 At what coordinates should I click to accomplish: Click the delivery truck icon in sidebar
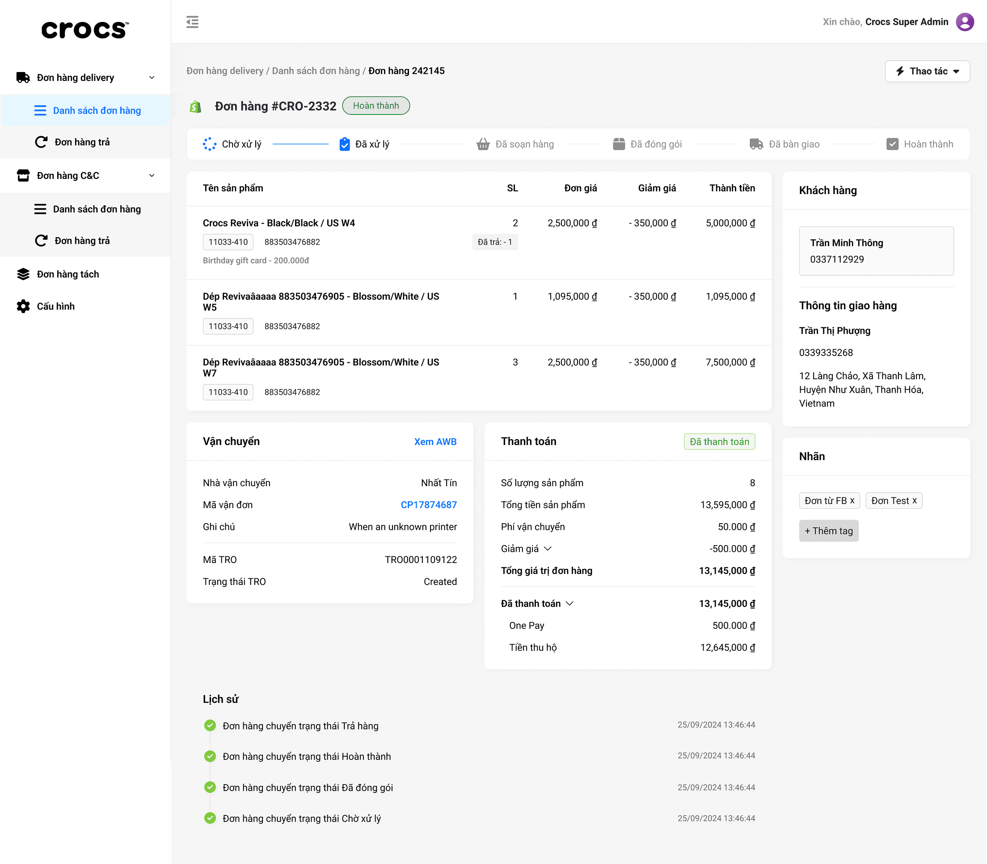(x=23, y=78)
